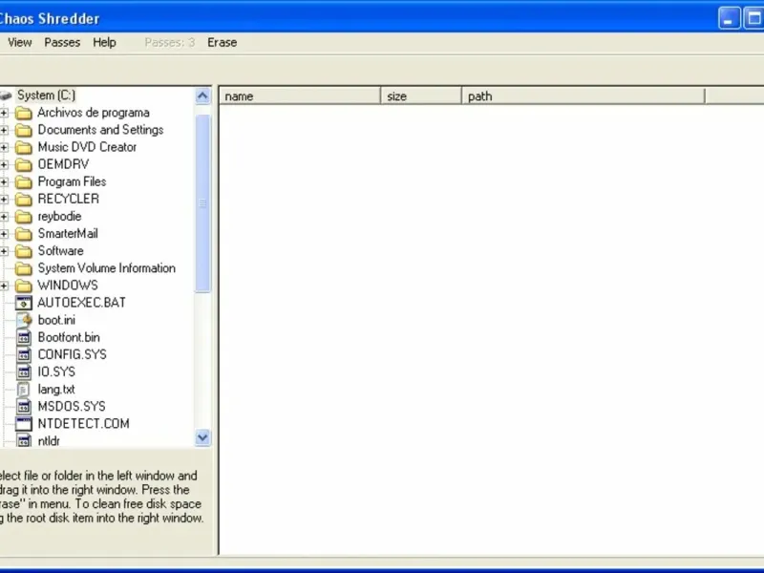Select the System (C:) root label
Viewport: 764px width, 573px height.
point(46,95)
